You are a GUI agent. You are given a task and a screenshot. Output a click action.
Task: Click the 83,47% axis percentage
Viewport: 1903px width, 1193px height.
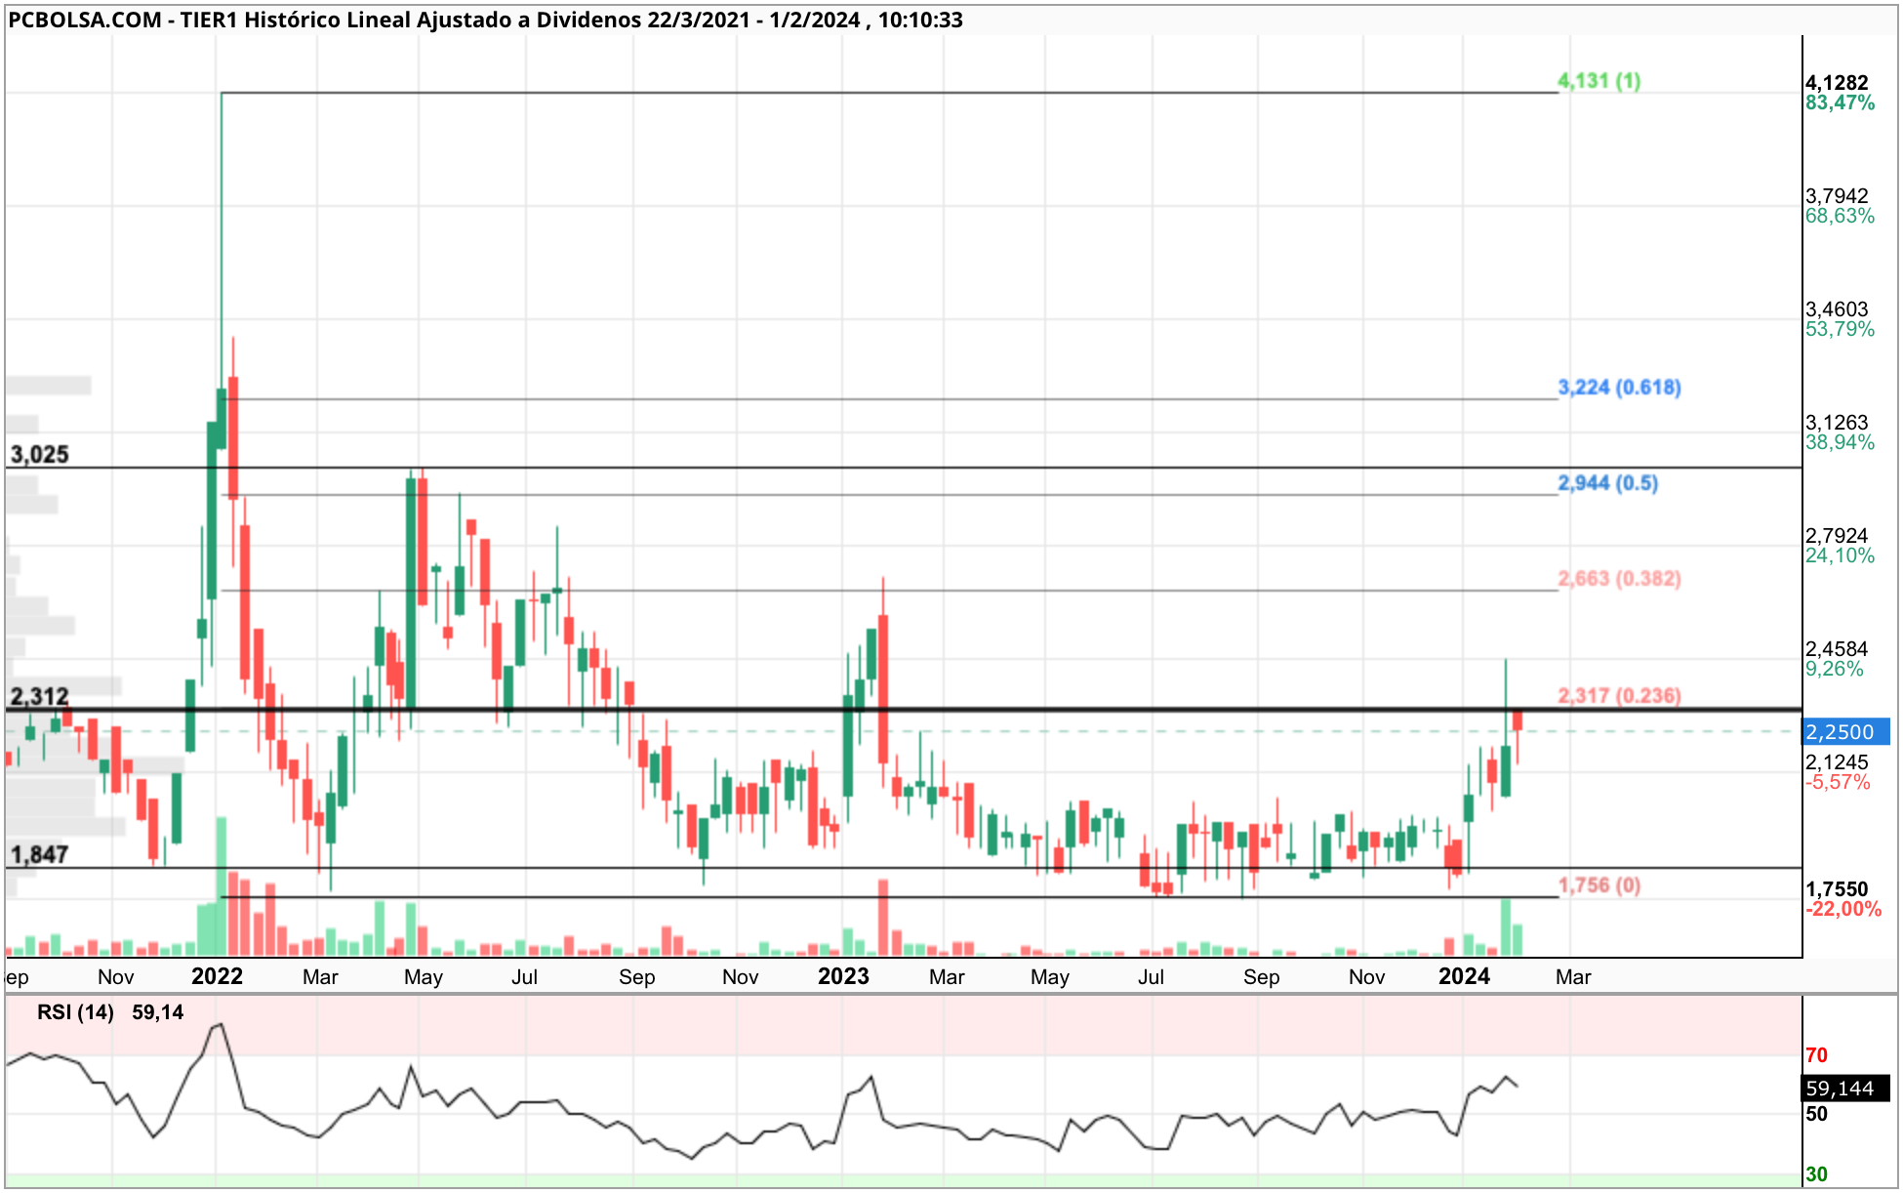[x=1840, y=103]
